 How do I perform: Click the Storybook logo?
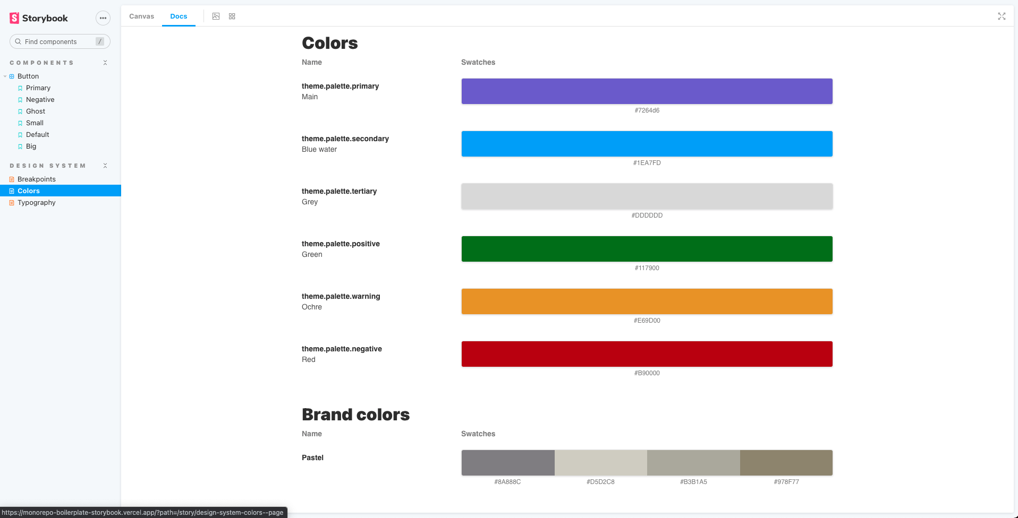click(x=39, y=18)
